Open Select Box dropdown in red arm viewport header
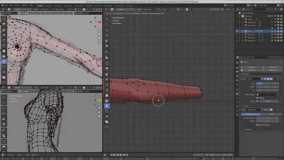 click(150, 9)
